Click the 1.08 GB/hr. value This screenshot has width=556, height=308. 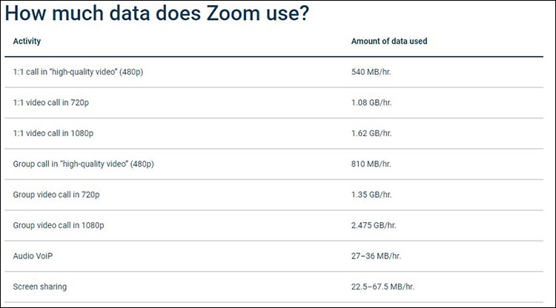pos(371,103)
